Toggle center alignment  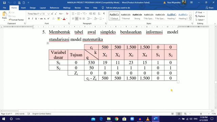click(x=77, y=19)
